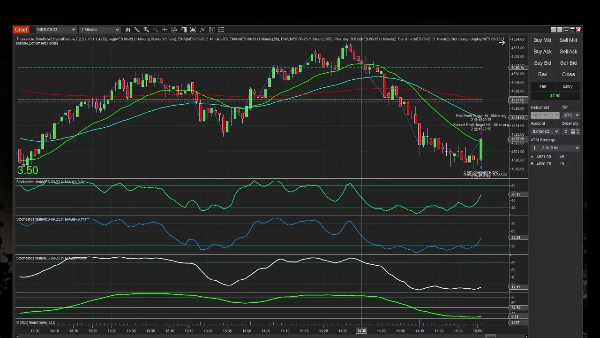Open the chart properties list icon
The image size is (600, 338).
pos(221,30)
